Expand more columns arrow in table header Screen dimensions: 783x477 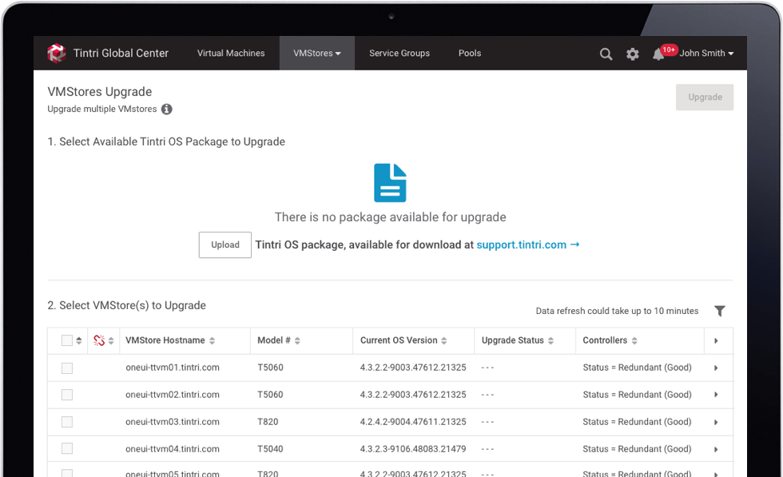tap(716, 340)
